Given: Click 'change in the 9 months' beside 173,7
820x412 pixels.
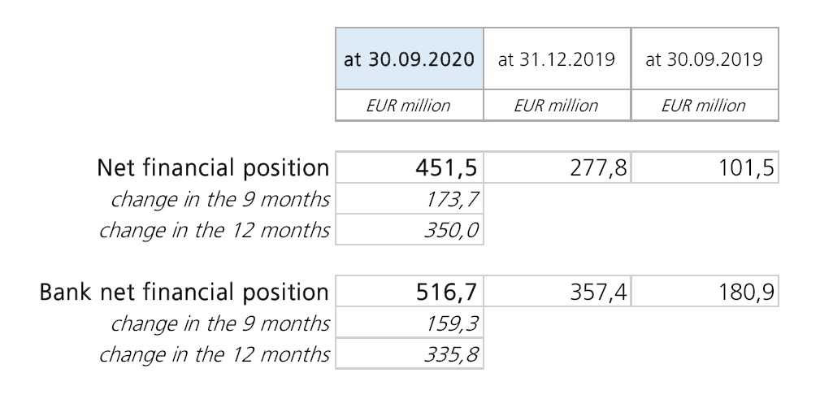Looking at the screenshot, I should click(220, 199).
